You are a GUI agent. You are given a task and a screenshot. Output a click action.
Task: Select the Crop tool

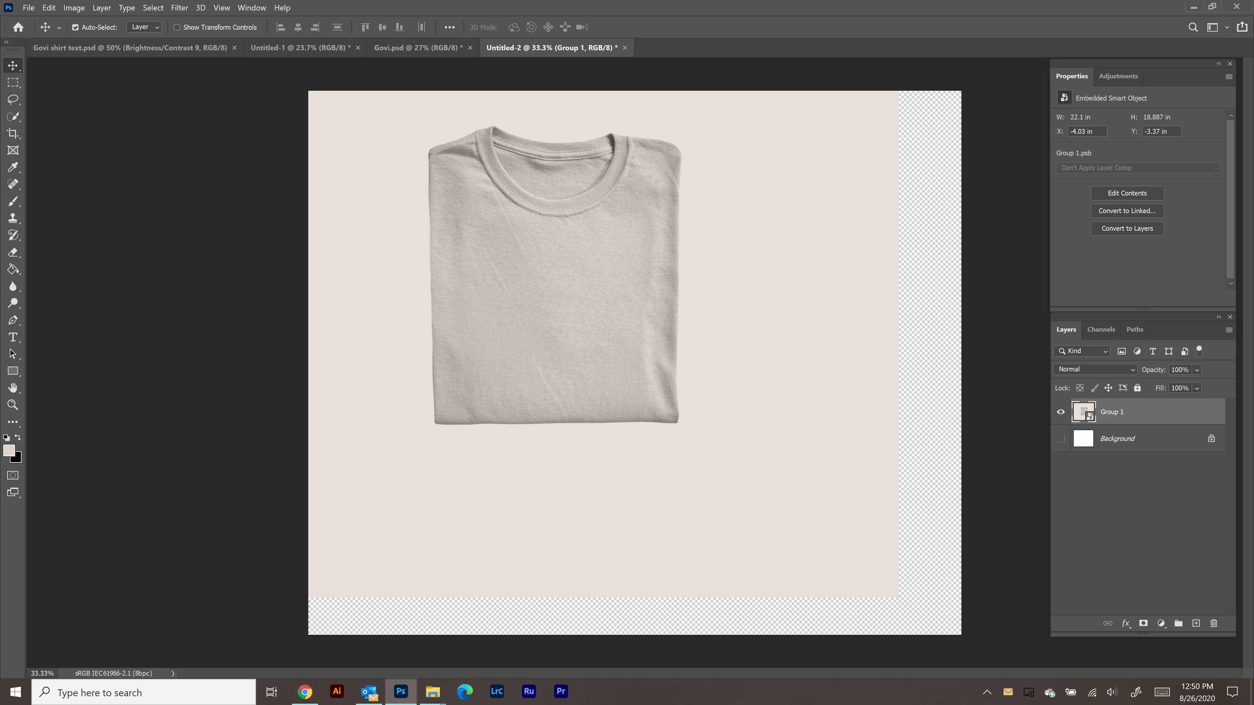pyautogui.click(x=13, y=133)
